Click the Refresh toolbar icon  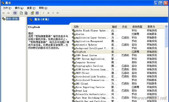(x=21, y=13)
